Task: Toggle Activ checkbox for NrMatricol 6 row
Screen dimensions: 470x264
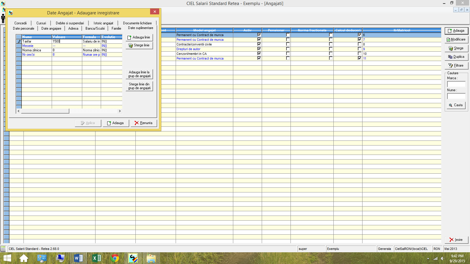Action: click(x=259, y=35)
